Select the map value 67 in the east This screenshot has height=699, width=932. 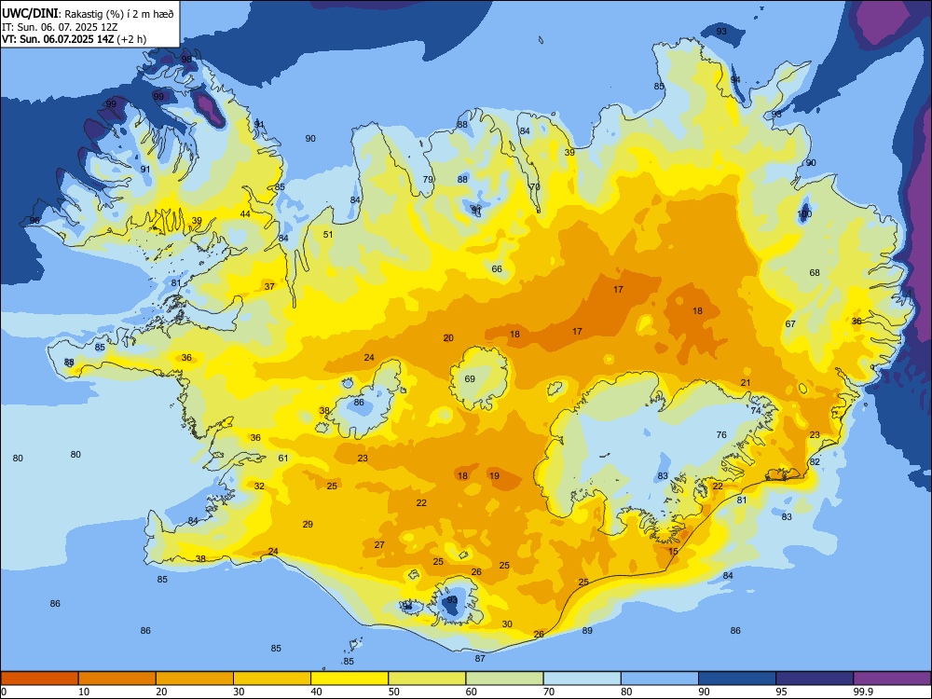(790, 324)
